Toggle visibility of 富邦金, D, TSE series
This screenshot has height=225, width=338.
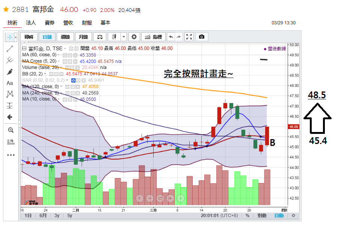(71, 49)
